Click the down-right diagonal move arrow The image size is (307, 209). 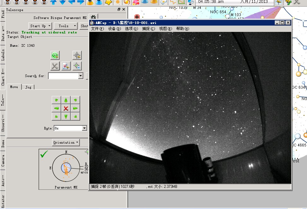pyautogui.click(x=75, y=116)
